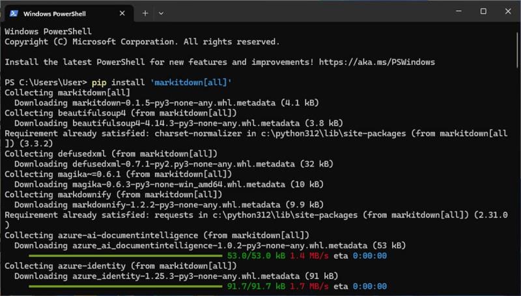The image size is (521, 296).
Task: Minimize the terminal window
Action: tap(454, 11)
